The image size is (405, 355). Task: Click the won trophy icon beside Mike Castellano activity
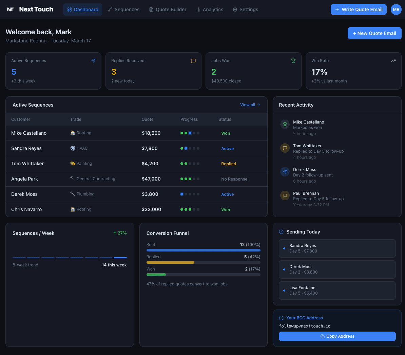(x=285, y=124)
